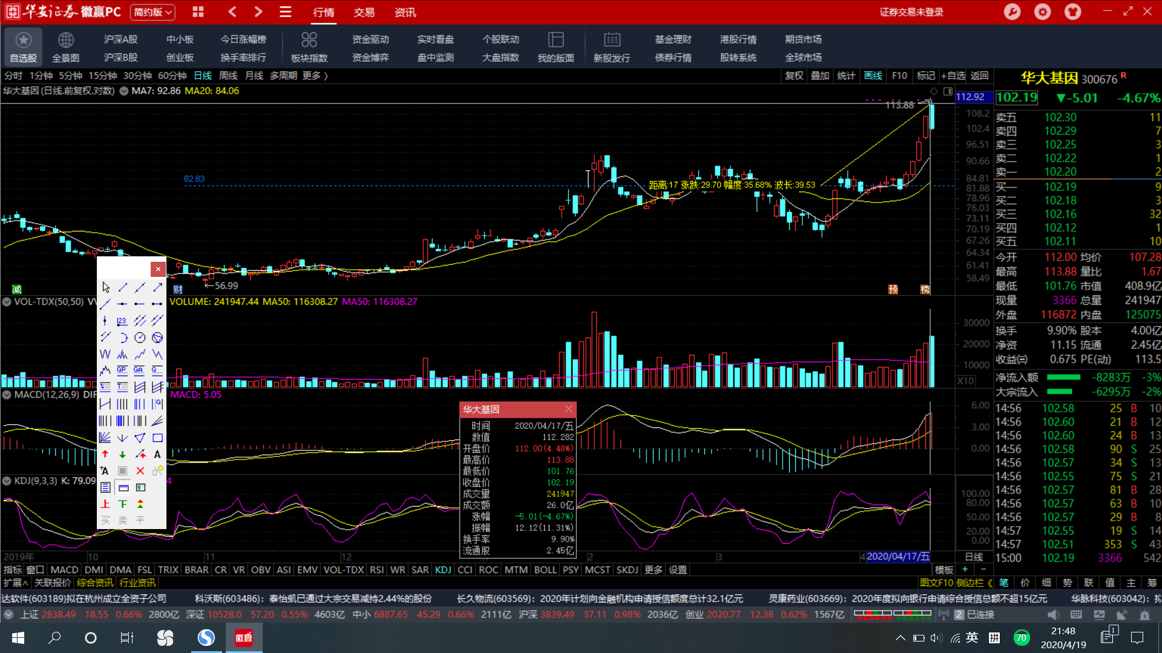Toggle 叠加 overlay option

click(820, 76)
